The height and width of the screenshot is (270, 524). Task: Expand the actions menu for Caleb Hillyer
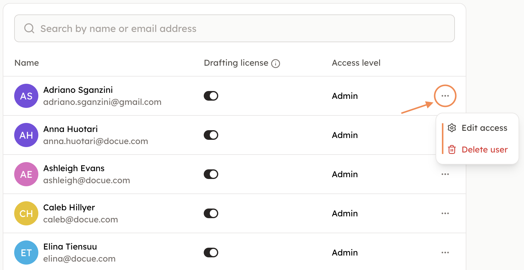pyautogui.click(x=445, y=213)
